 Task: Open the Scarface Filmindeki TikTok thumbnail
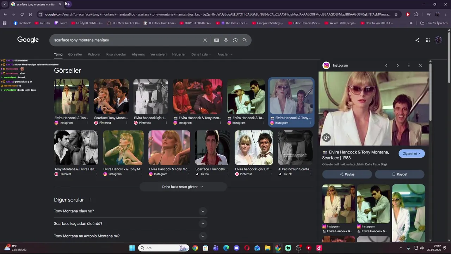(212, 147)
